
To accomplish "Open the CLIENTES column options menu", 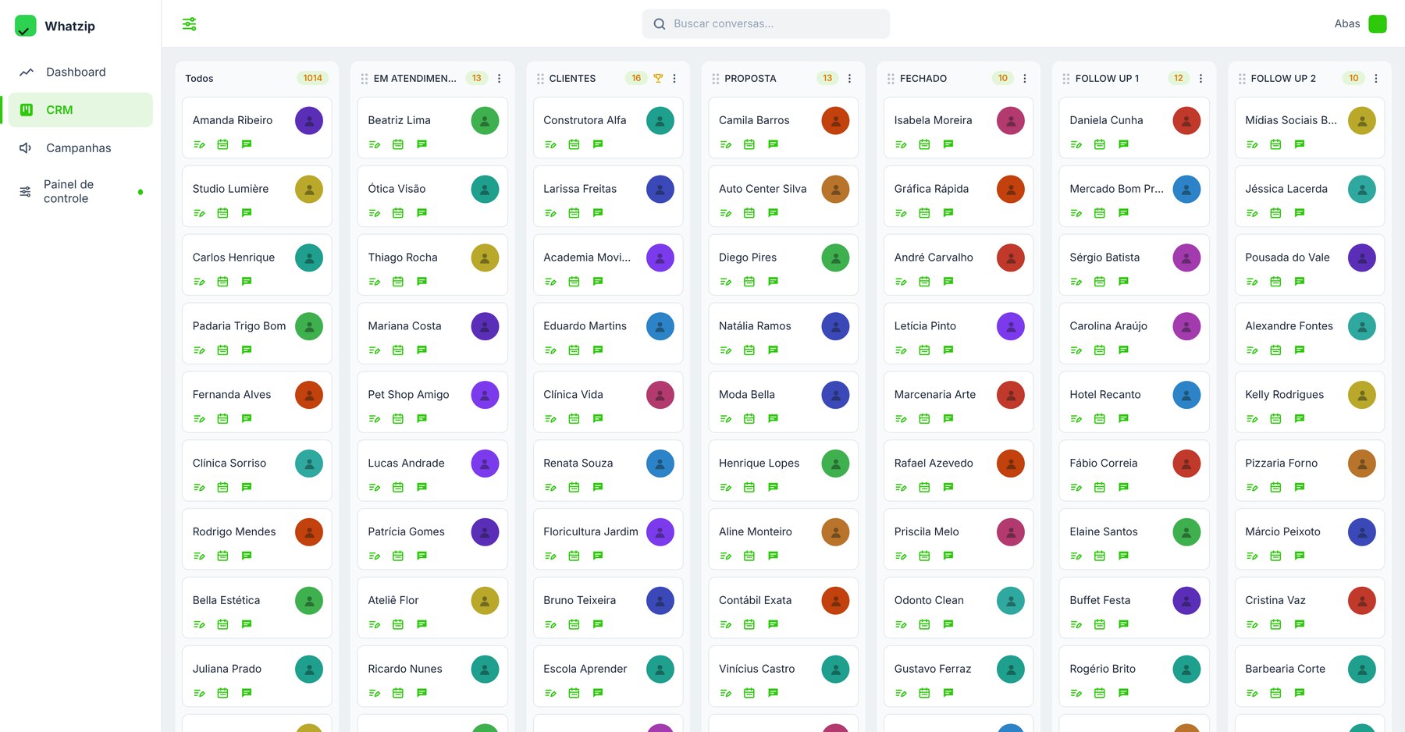I will coord(674,79).
